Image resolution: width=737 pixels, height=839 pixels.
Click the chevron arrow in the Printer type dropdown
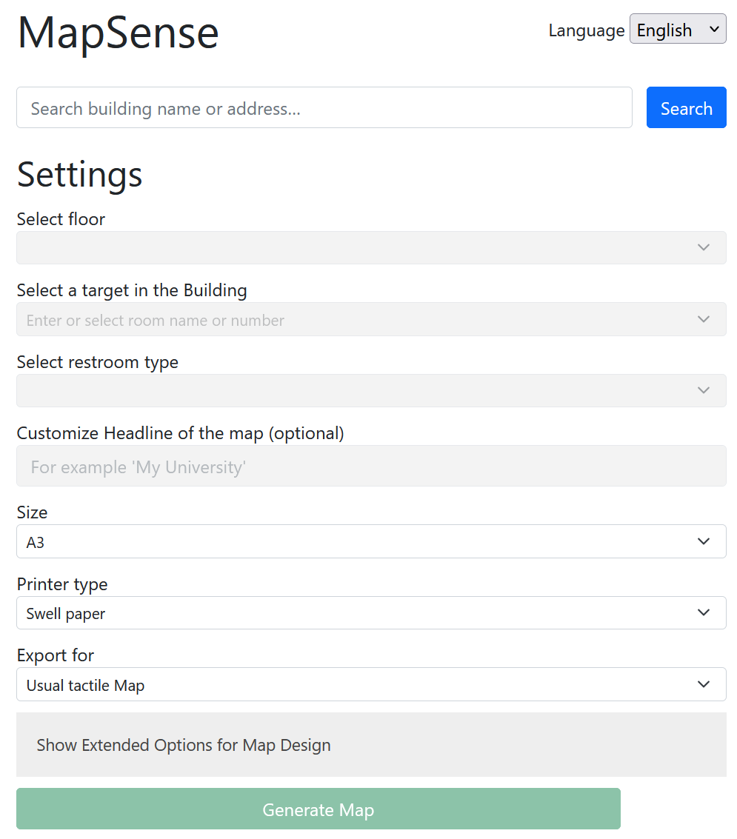[703, 612]
